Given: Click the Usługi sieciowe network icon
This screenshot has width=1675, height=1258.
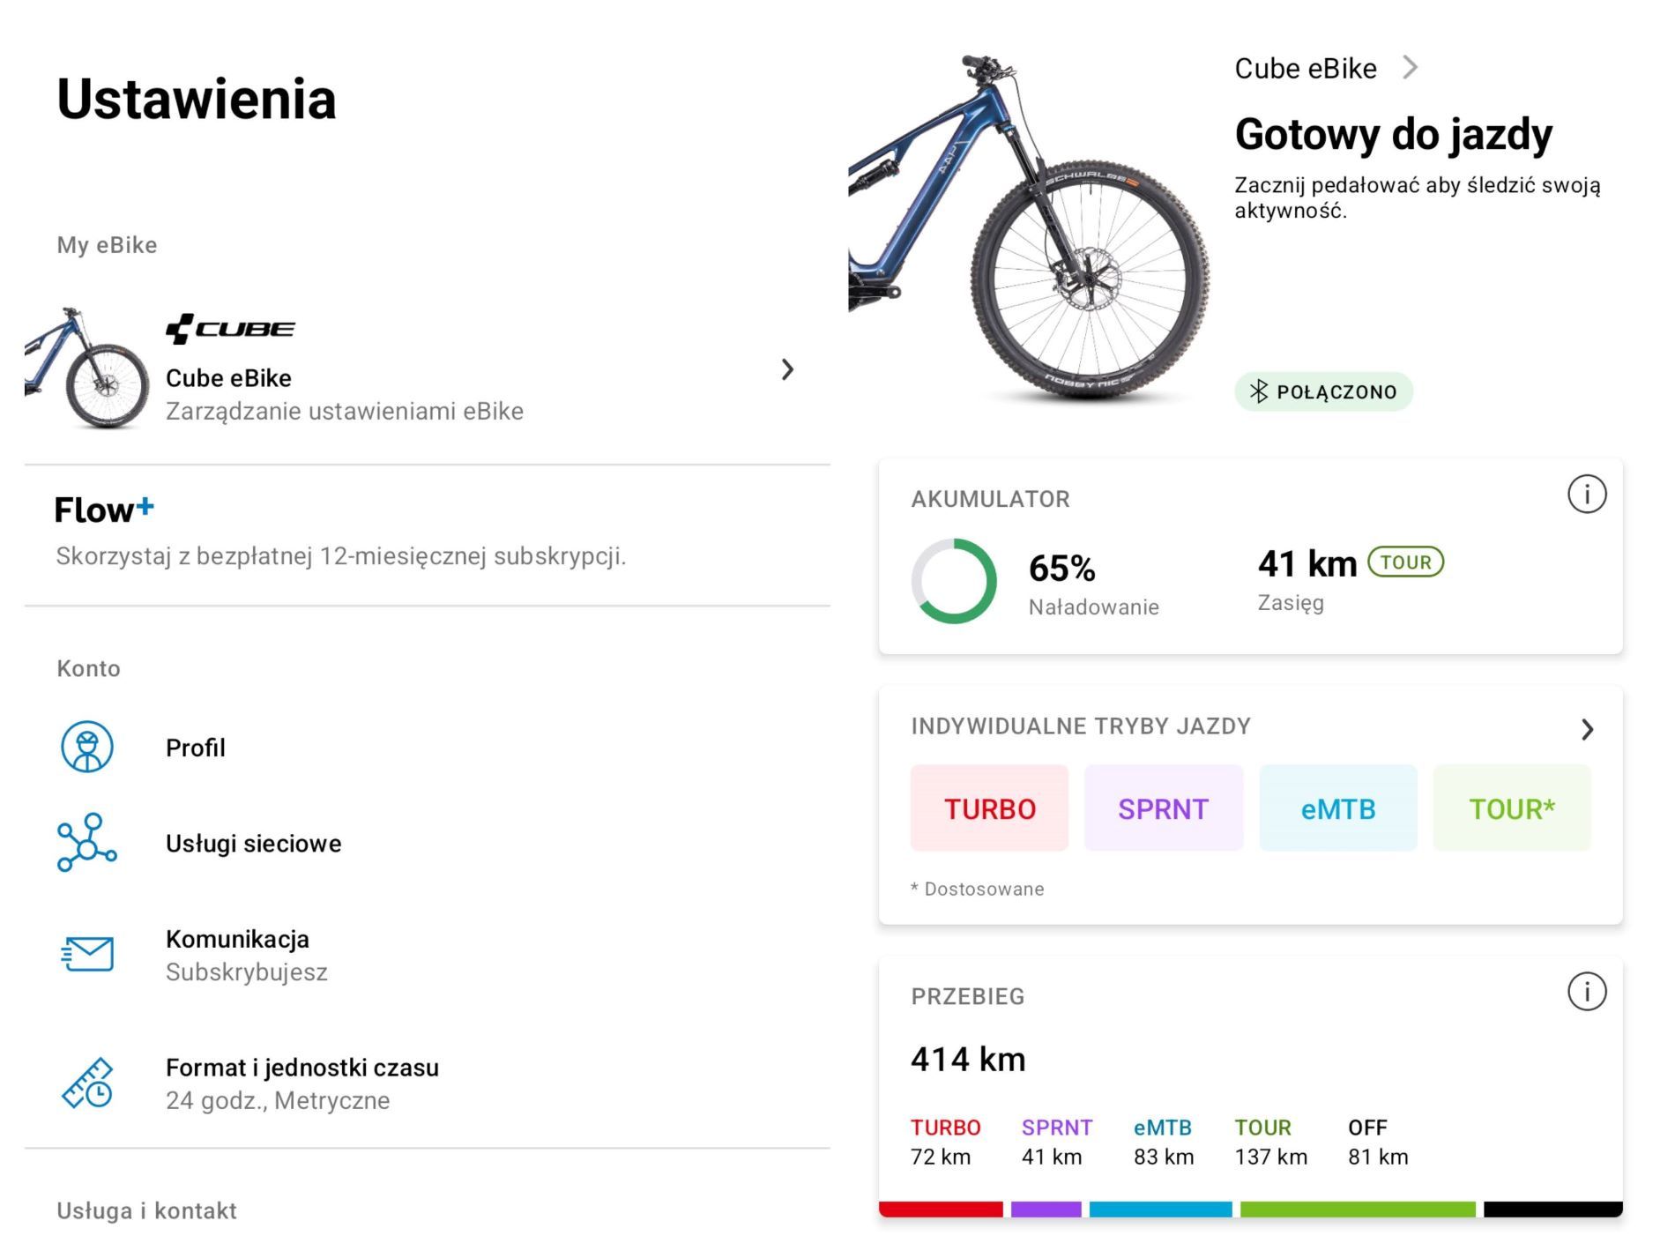Looking at the screenshot, I should (86, 844).
